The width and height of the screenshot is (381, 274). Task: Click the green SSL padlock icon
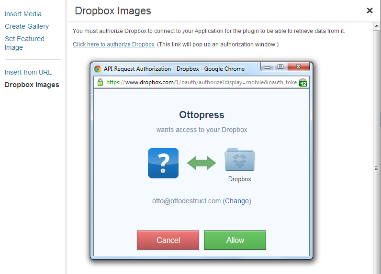coord(100,82)
